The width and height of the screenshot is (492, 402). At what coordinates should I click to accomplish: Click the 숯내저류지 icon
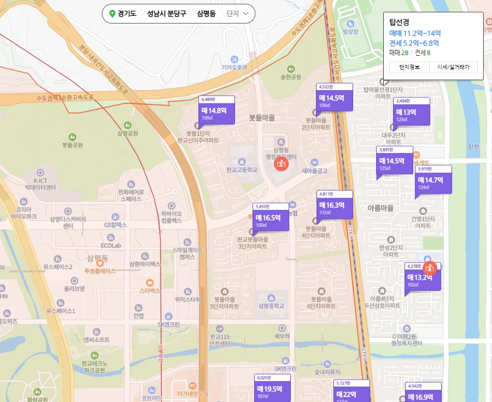click(327, 364)
